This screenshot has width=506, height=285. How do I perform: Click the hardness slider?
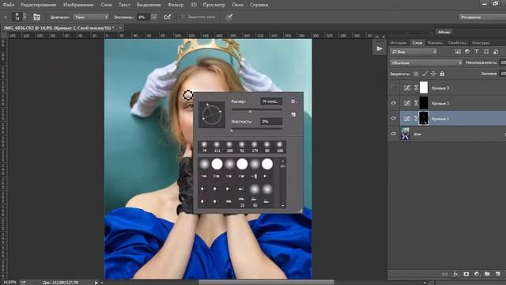click(x=257, y=130)
